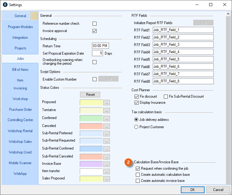Open ellipsis picker for Canceled status
Screen dimensions: 232x195
107,126
